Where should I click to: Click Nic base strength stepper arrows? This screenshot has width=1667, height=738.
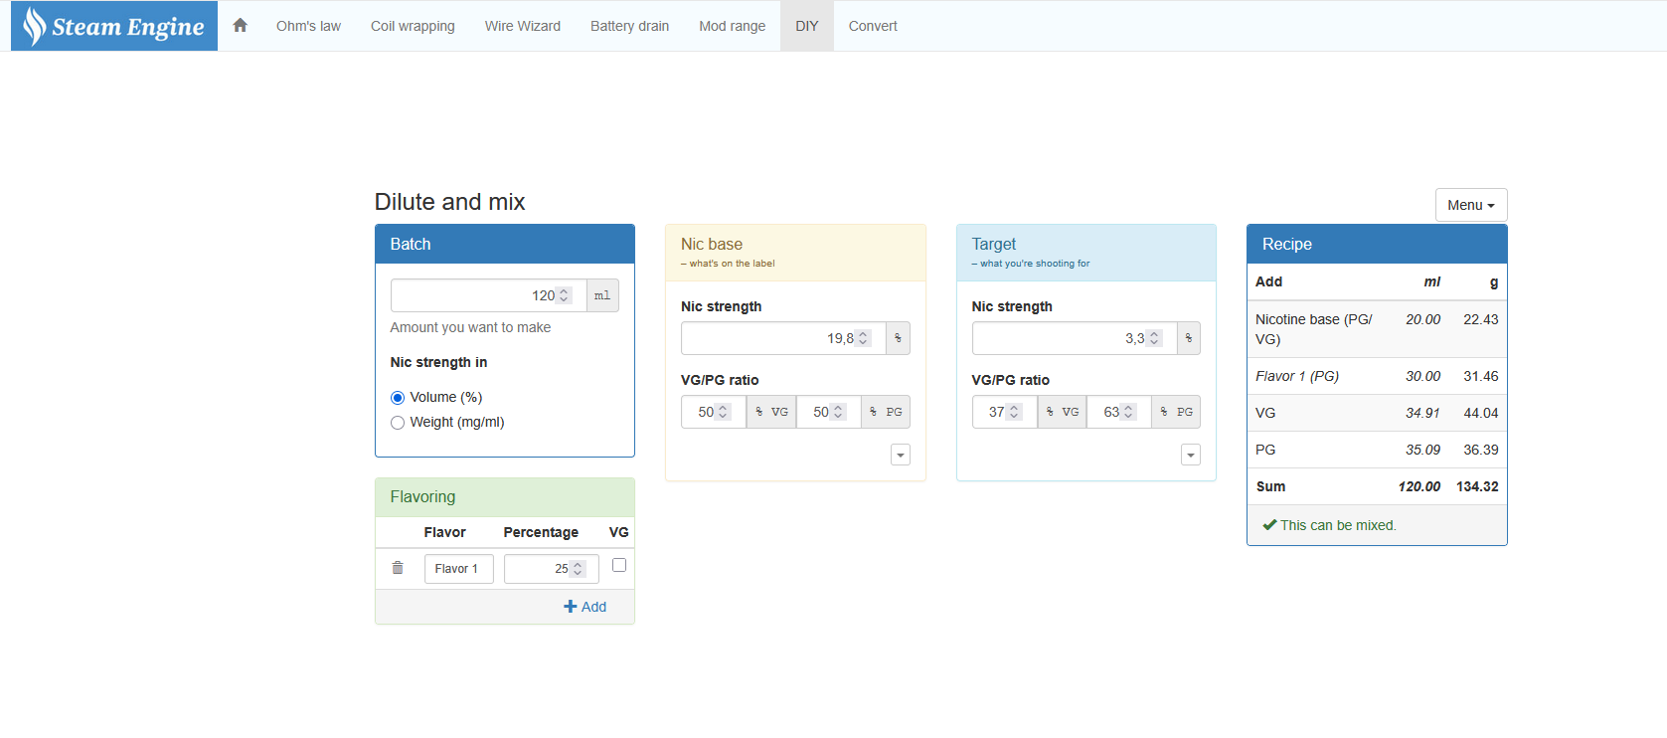point(863,338)
